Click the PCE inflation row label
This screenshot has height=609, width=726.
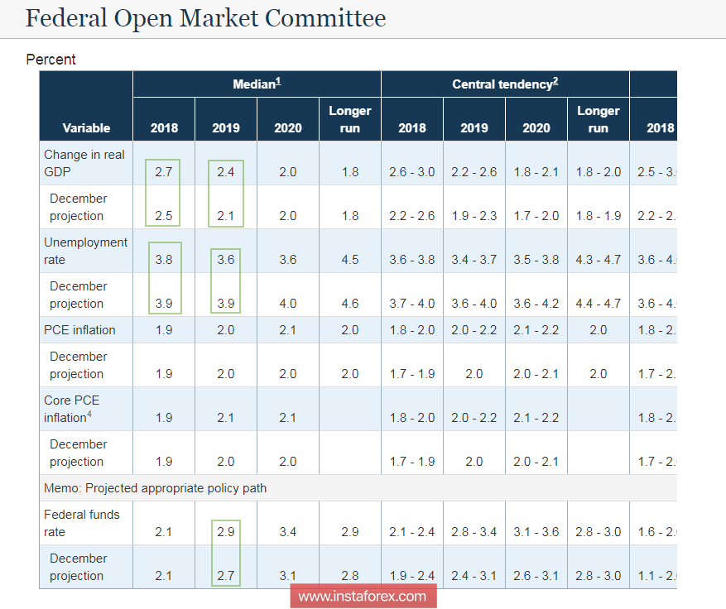(82, 329)
